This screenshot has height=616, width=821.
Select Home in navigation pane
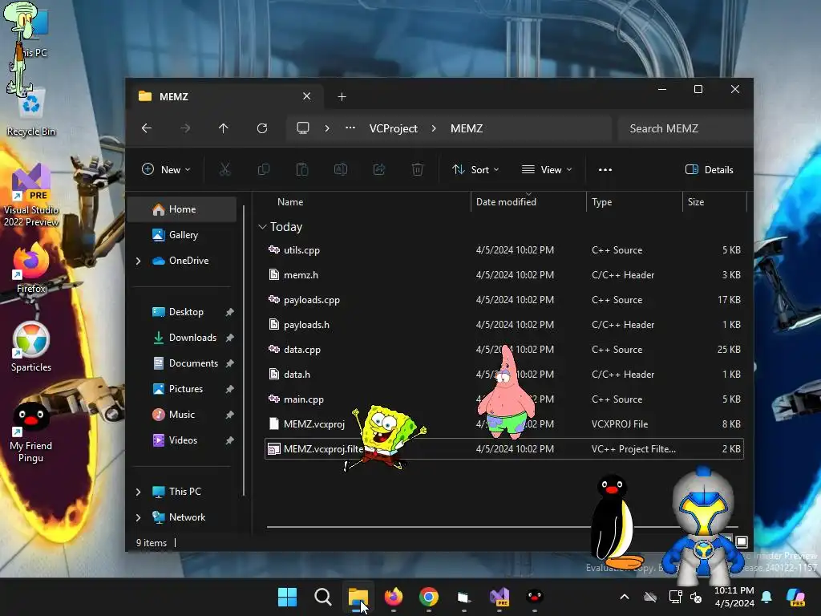[182, 209]
